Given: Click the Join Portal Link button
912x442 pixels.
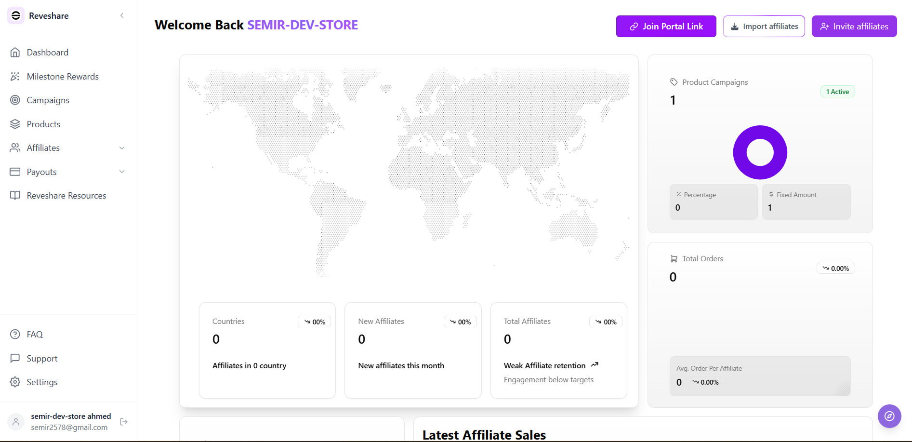Looking at the screenshot, I should pyautogui.click(x=666, y=26).
